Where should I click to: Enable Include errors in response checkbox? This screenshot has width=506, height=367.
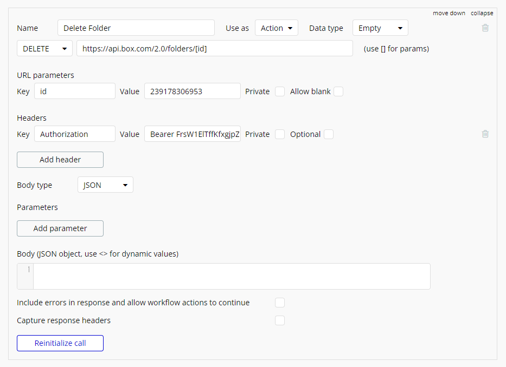280,303
